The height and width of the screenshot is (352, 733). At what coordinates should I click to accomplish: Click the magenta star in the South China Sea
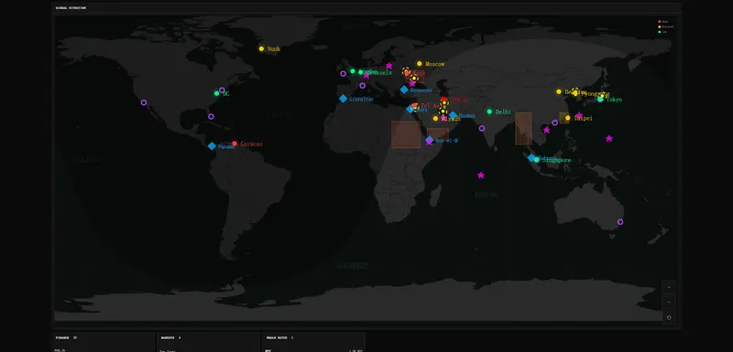[x=546, y=130]
